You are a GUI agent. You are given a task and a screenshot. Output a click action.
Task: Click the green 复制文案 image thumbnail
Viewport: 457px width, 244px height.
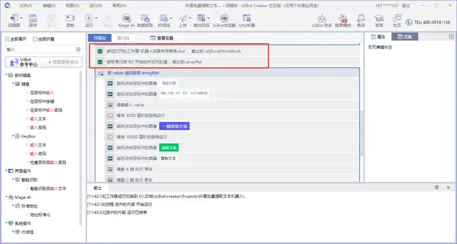coord(169,147)
